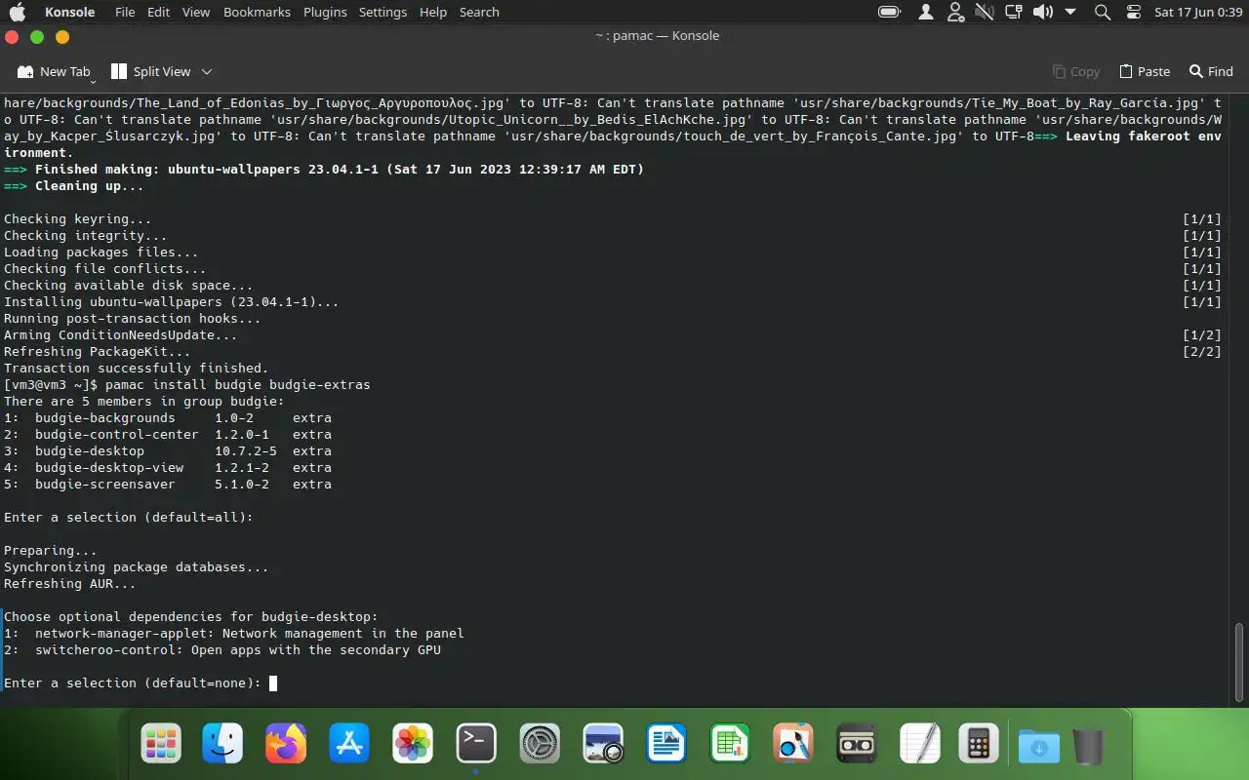
Task: Click the 'pamac install budgie budgie-extras' command
Action: point(238,384)
